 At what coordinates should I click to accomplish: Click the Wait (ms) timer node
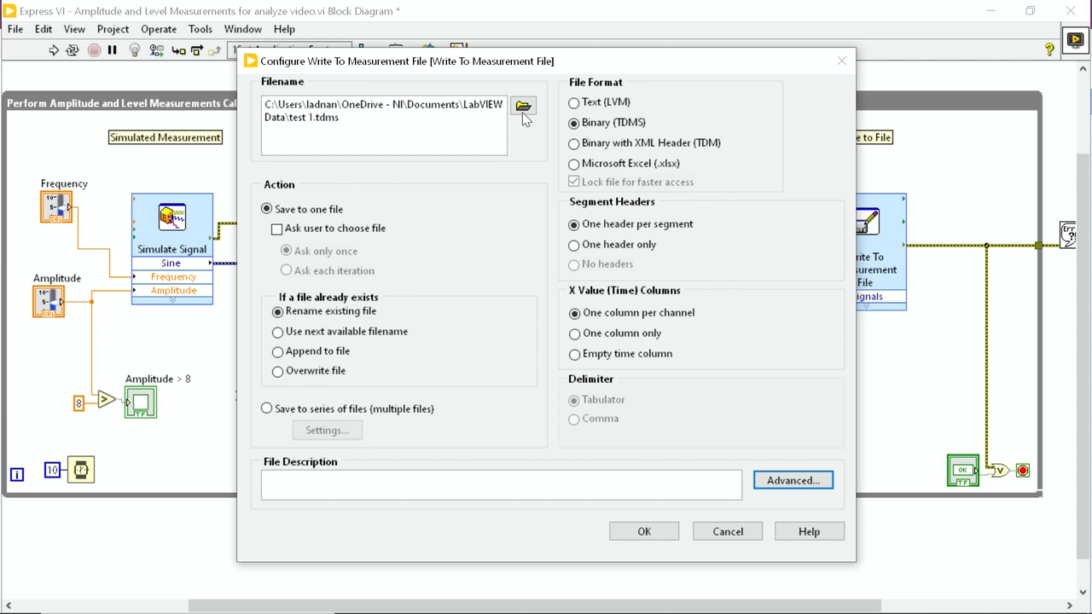[81, 470]
